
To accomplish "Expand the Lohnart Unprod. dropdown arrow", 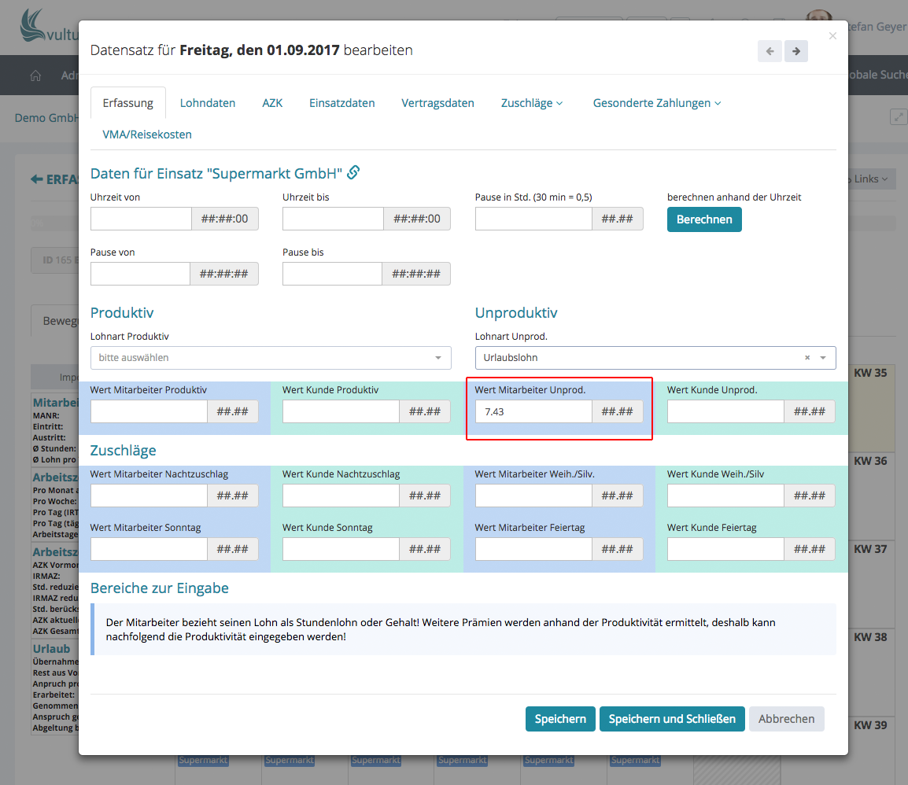I will coord(823,358).
